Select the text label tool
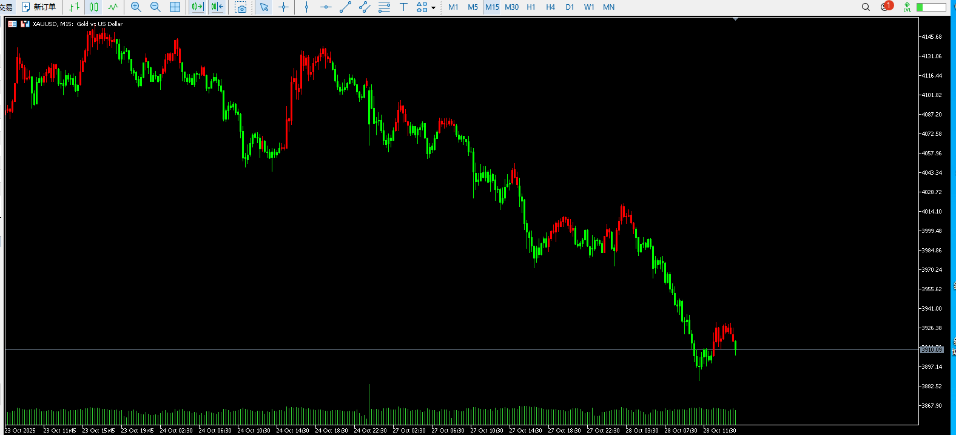This screenshot has width=956, height=435. tap(403, 7)
